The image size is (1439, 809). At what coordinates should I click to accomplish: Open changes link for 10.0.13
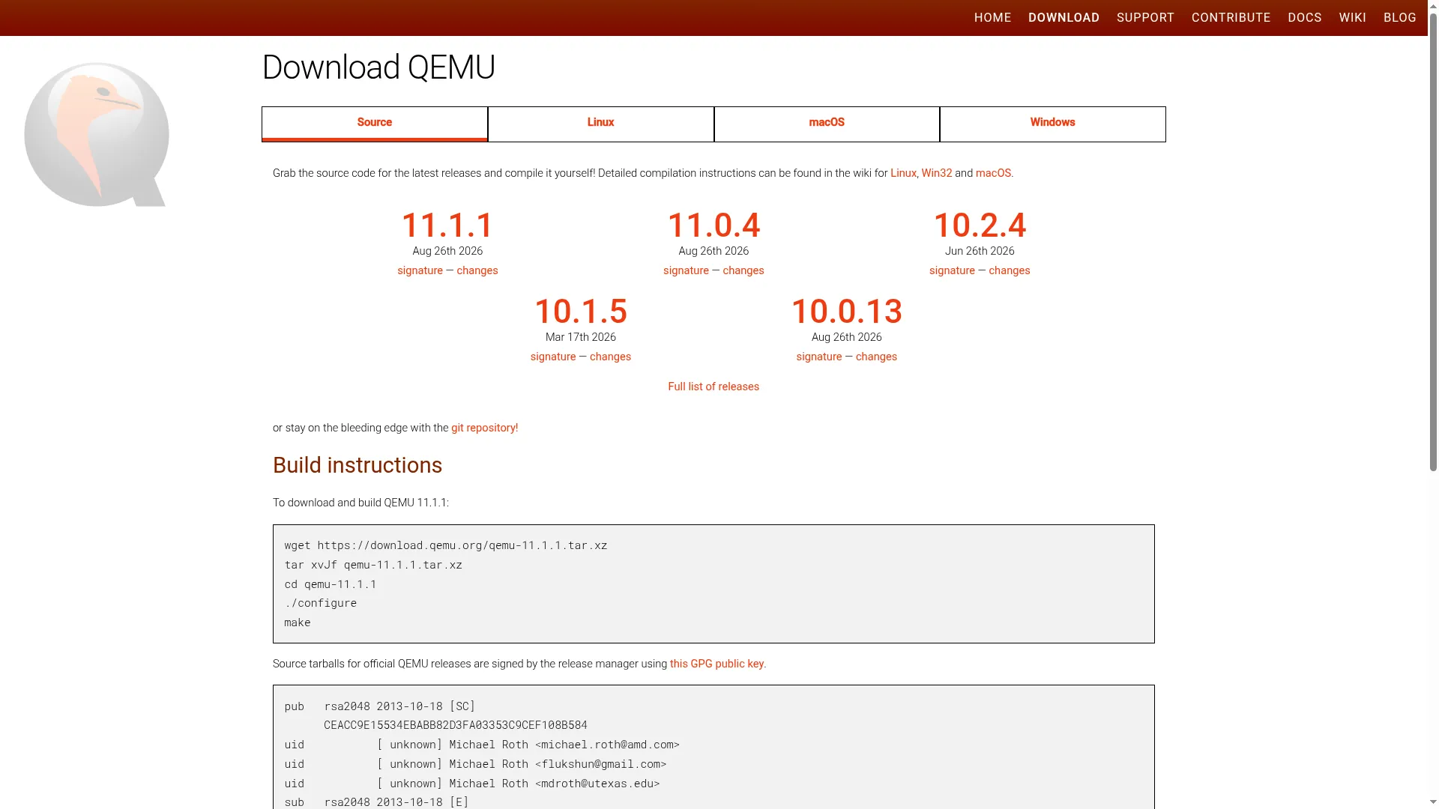tap(876, 357)
